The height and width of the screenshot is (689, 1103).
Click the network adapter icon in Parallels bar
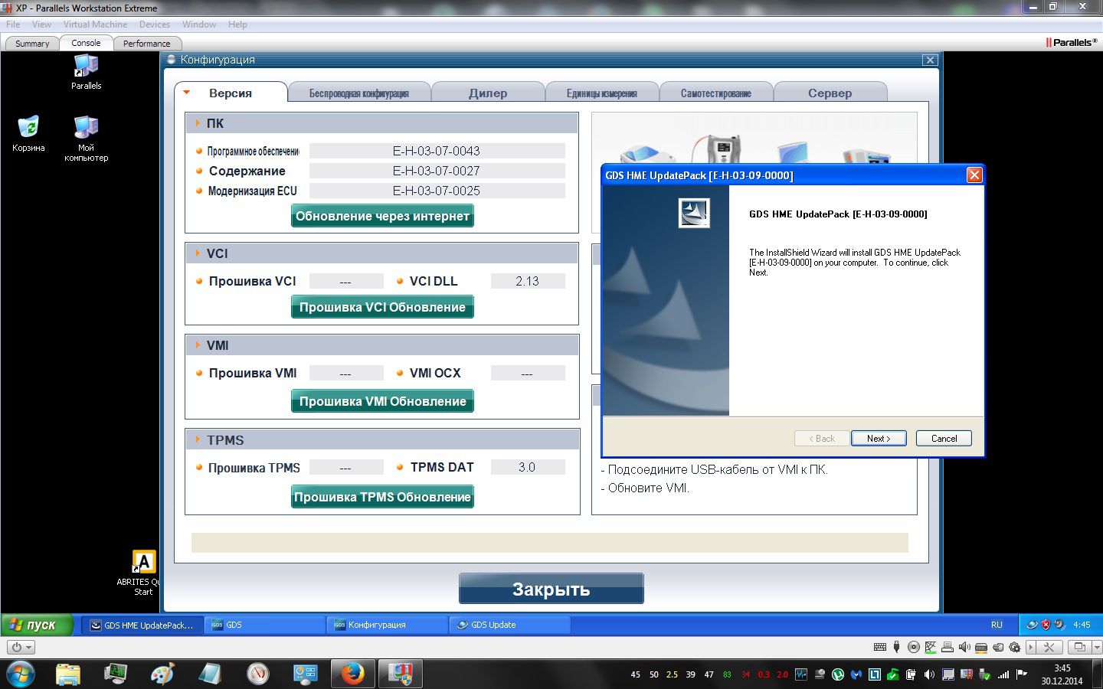pyautogui.click(x=931, y=647)
